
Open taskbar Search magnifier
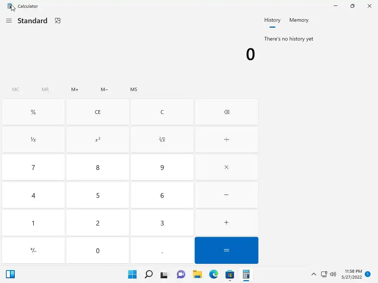(149, 274)
